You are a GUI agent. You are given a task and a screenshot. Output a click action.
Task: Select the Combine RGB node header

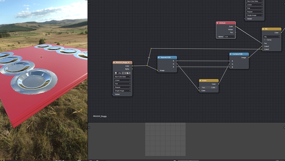click(x=239, y=54)
